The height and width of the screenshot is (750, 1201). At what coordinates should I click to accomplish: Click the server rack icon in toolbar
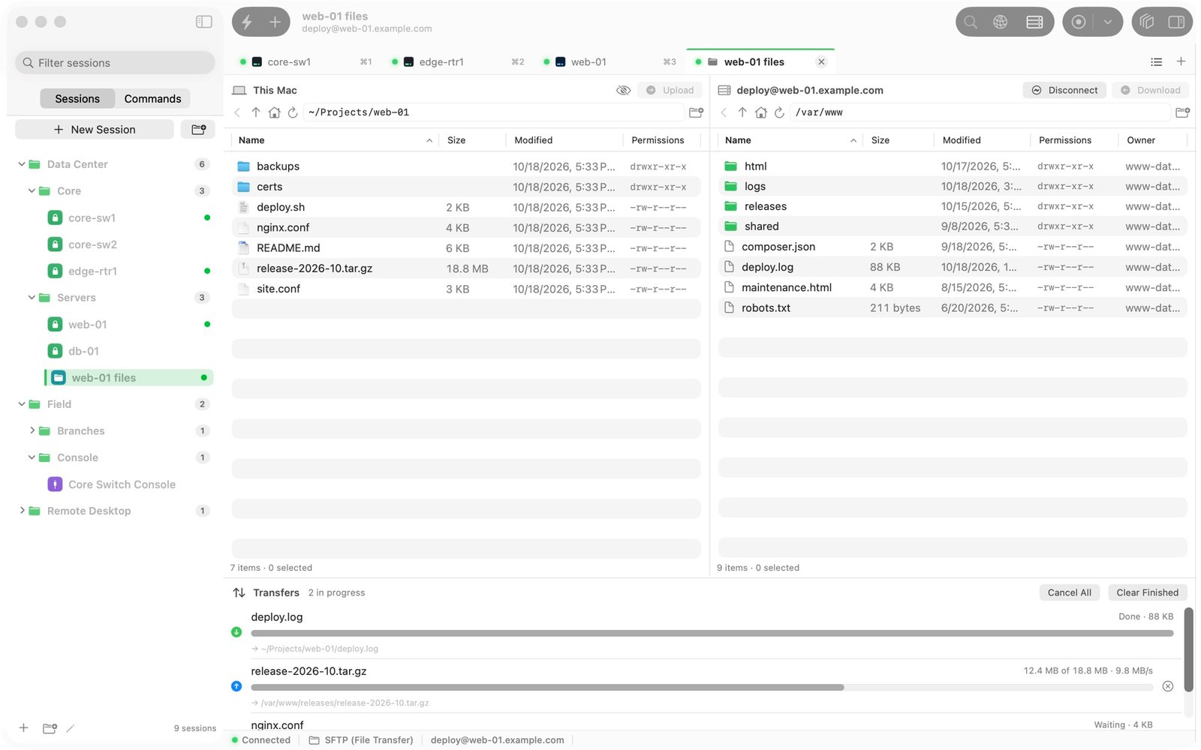1034,22
